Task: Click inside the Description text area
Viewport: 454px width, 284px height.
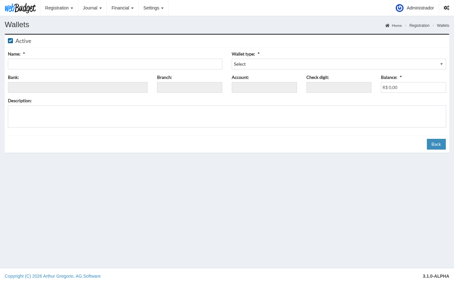Action: [227, 116]
